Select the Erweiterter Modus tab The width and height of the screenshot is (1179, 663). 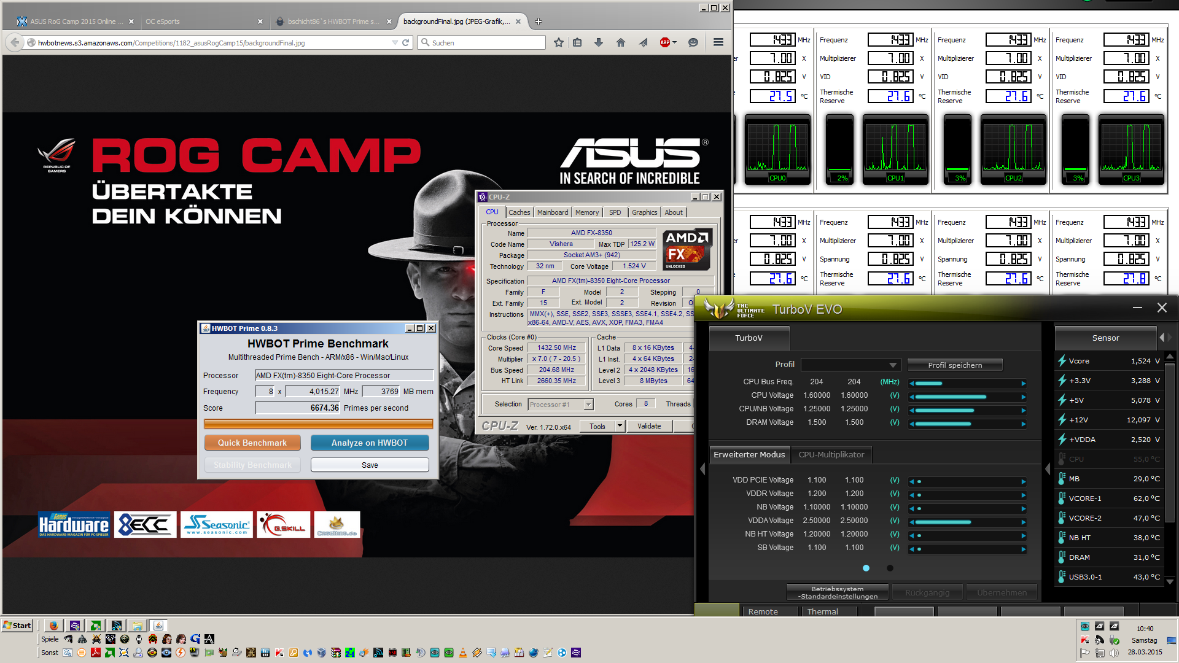[749, 455]
